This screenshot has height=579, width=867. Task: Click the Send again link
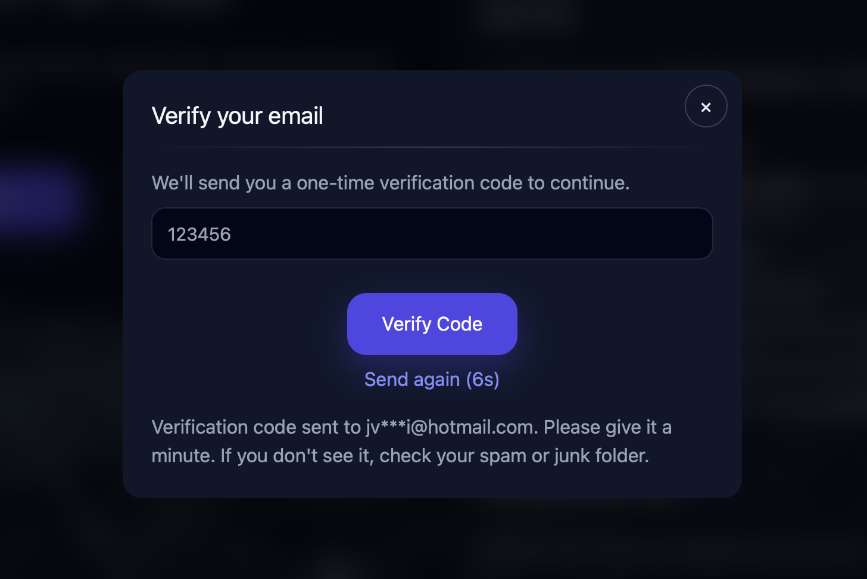coord(412,379)
